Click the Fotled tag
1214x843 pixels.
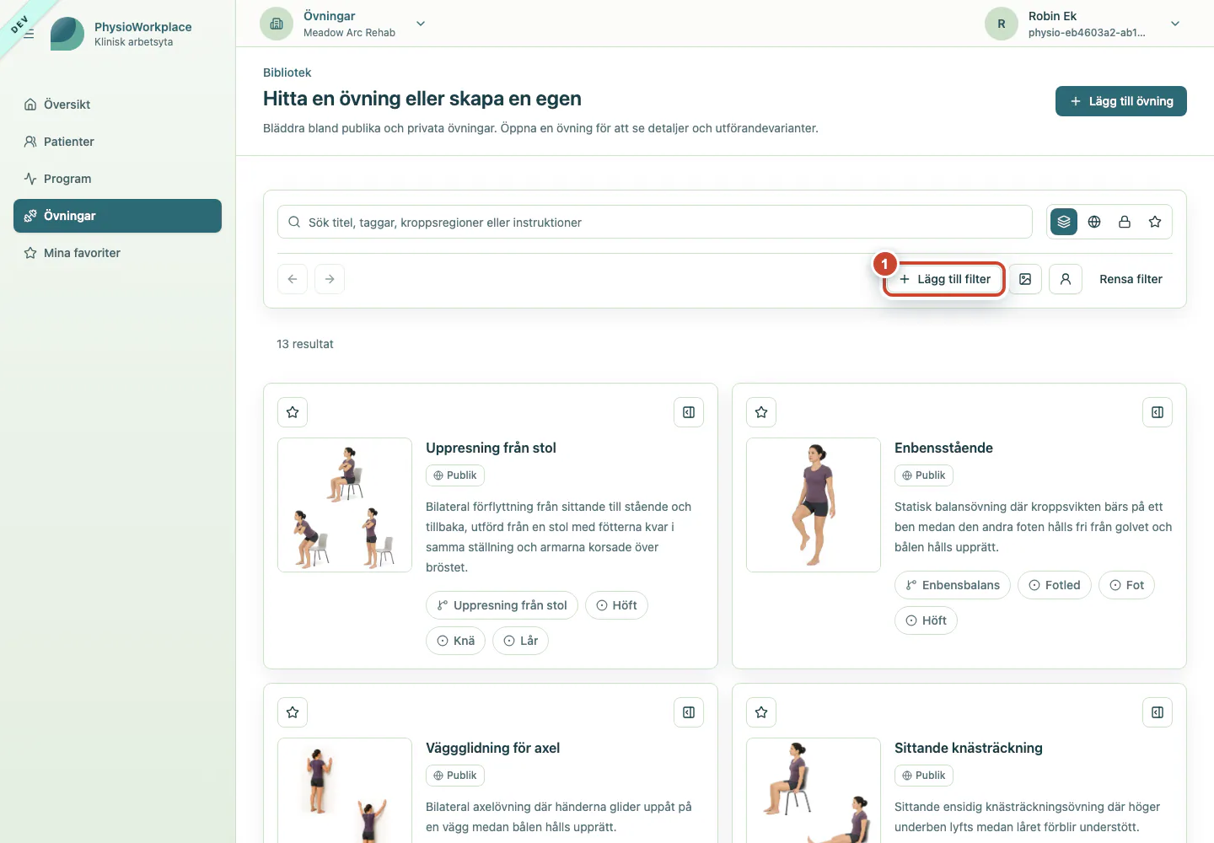(x=1055, y=585)
